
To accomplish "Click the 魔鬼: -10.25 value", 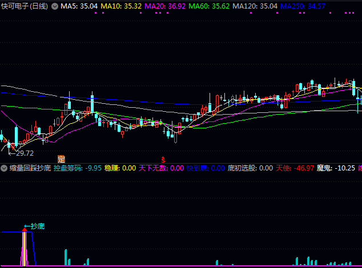I will pyautogui.click(x=336, y=168).
